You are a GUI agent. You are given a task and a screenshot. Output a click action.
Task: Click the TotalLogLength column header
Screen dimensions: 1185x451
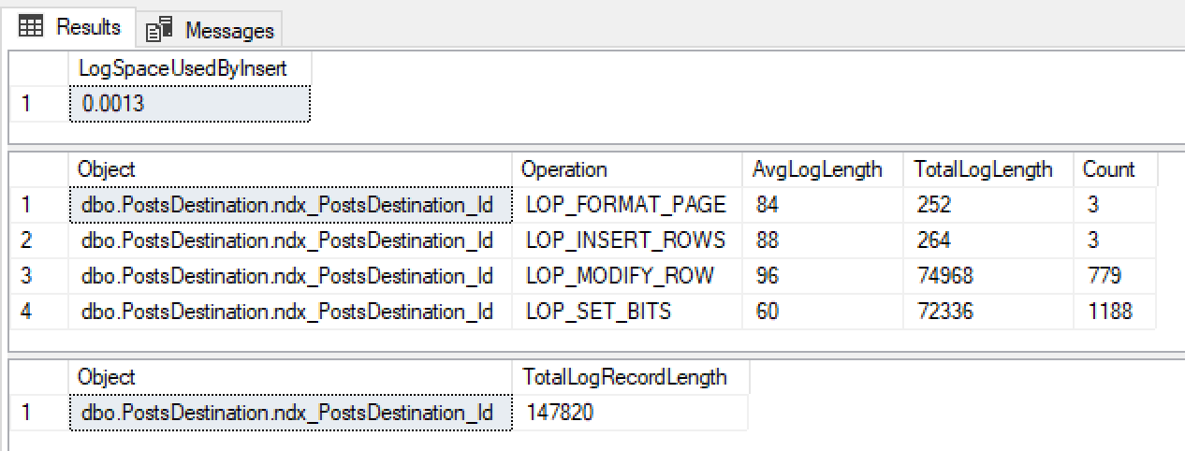pyautogui.click(x=983, y=169)
